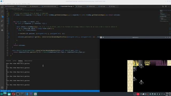Open the Edit menu
The height and width of the screenshot is (96, 171).
(4, 4)
